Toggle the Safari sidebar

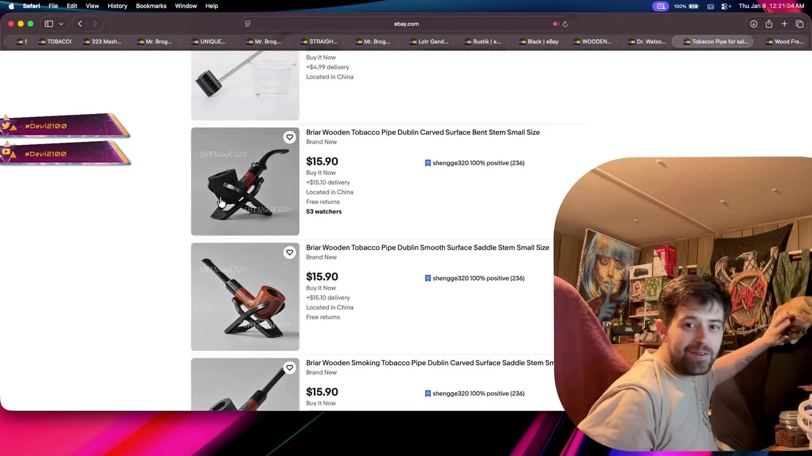49,24
